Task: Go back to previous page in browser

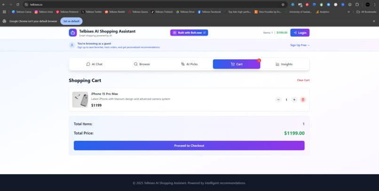Action: (x=4, y=5)
